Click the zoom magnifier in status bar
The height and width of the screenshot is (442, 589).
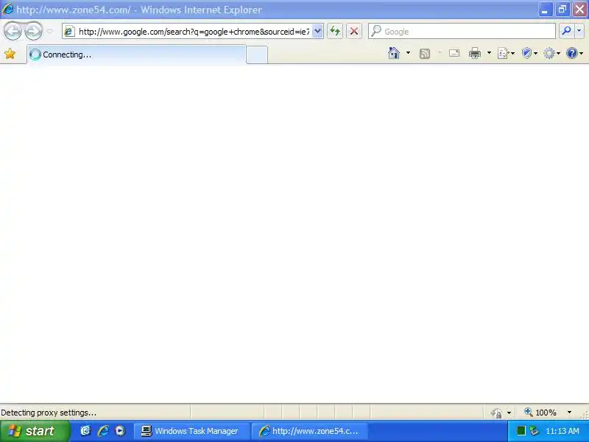(x=528, y=413)
